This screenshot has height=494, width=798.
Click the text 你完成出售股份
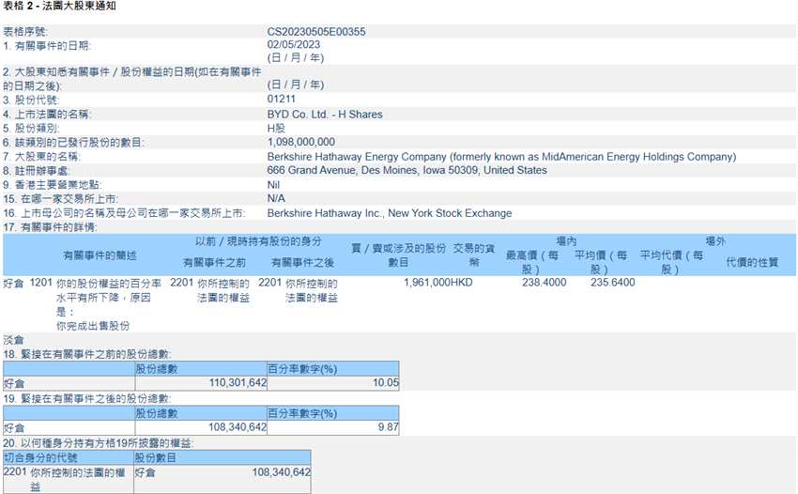93,326
